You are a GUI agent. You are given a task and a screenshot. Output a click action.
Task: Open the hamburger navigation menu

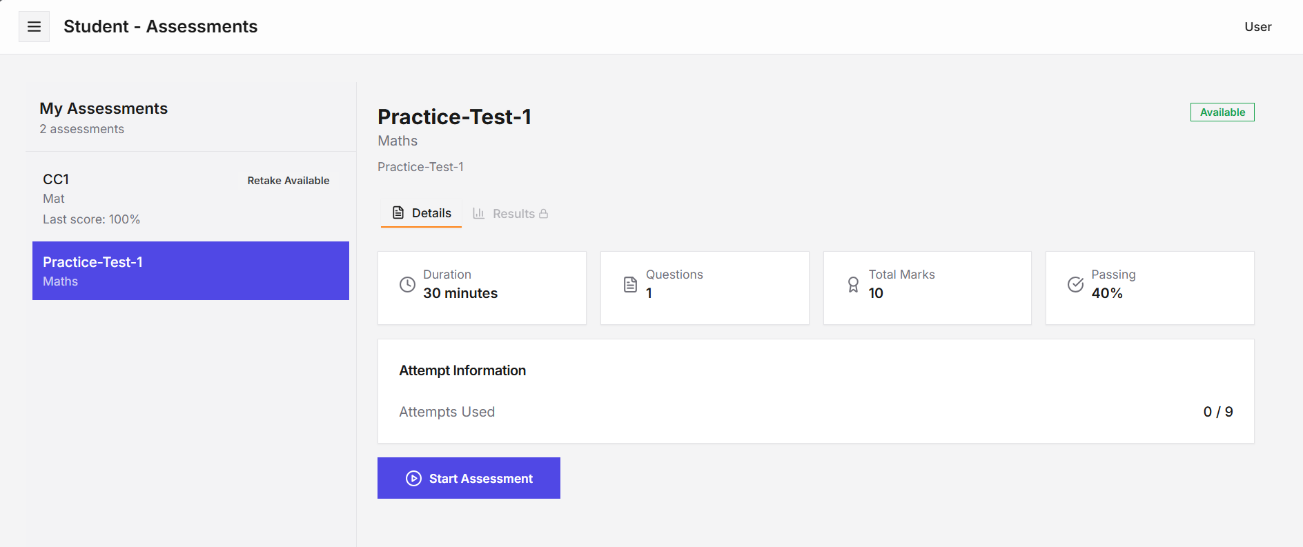(34, 26)
